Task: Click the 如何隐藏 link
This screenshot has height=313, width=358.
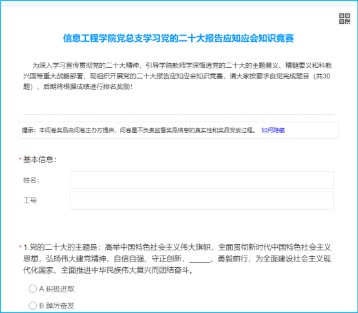Action: pyautogui.click(x=273, y=130)
